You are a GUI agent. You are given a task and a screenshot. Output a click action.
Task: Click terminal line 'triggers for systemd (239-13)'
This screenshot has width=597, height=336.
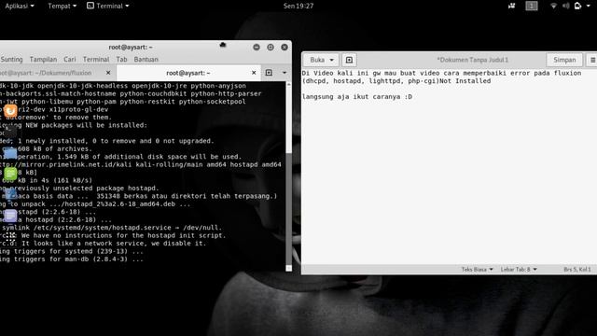click(x=72, y=251)
